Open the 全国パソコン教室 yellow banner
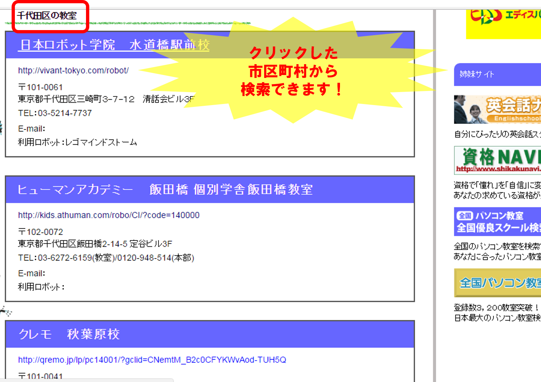 497,283
